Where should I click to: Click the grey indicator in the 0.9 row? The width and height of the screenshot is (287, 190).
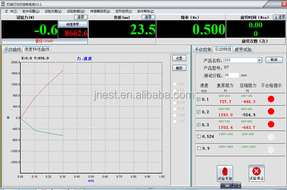pyautogui.click(x=271, y=150)
